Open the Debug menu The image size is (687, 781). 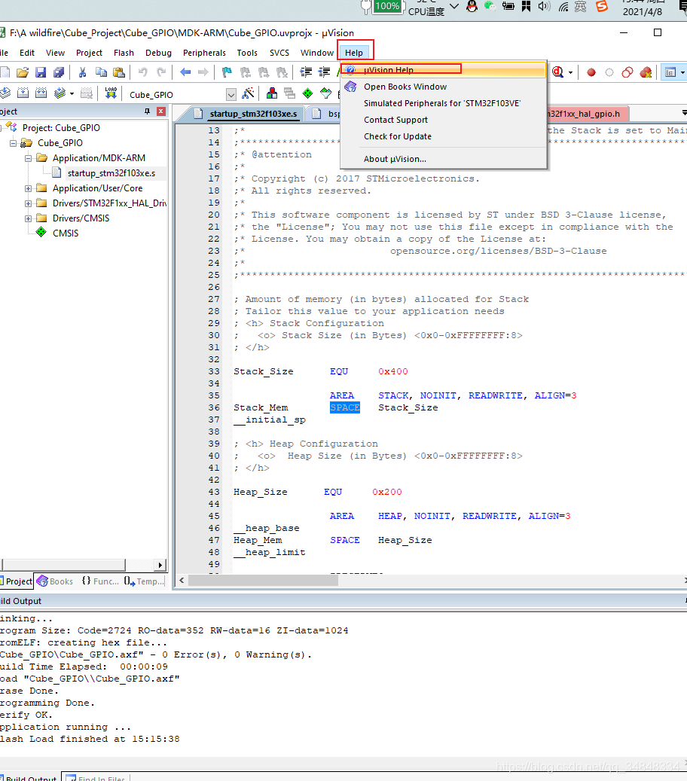pos(158,53)
